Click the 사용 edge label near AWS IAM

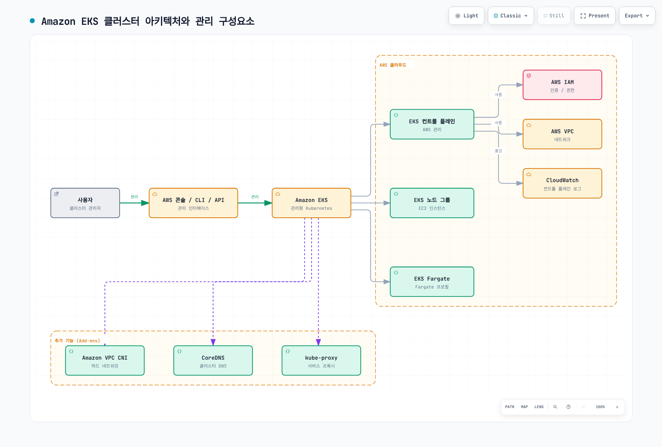tap(499, 95)
